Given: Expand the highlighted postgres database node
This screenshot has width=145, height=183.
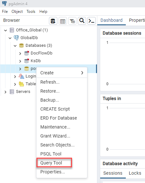Looking at the screenshot, I should click(x=20, y=69).
